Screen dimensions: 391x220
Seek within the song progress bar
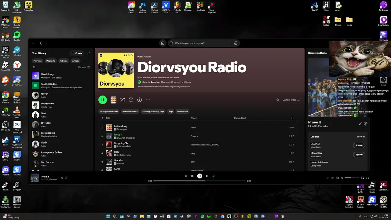[199, 181]
